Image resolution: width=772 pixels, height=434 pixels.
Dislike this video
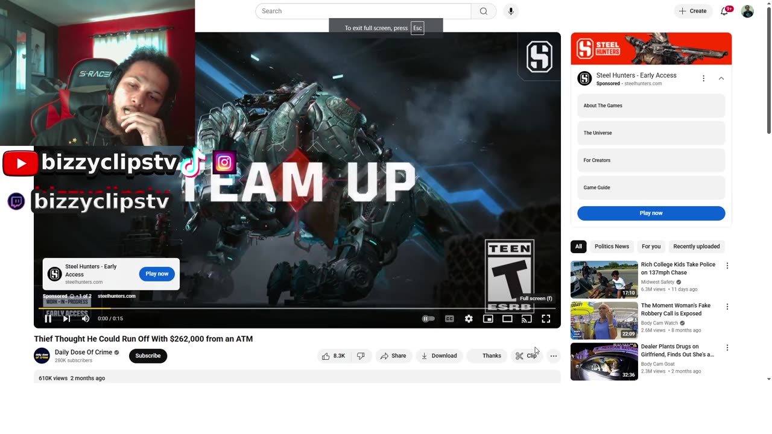tap(361, 356)
